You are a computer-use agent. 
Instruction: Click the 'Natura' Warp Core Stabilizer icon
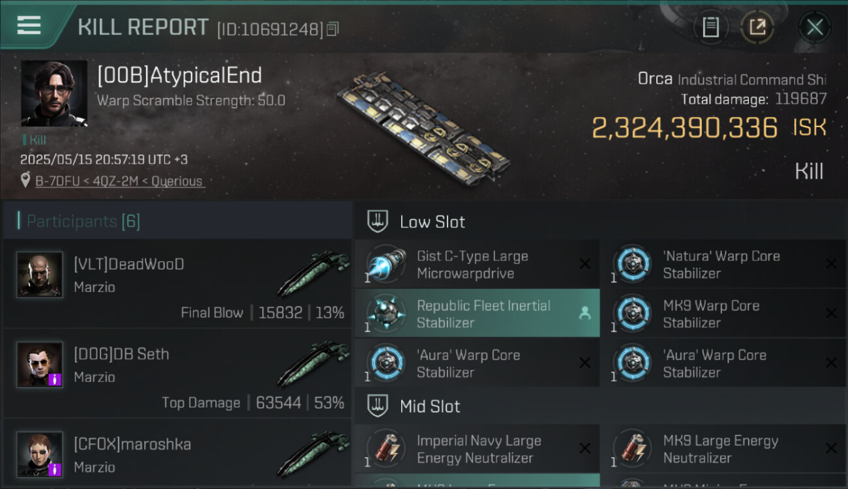click(x=631, y=264)
